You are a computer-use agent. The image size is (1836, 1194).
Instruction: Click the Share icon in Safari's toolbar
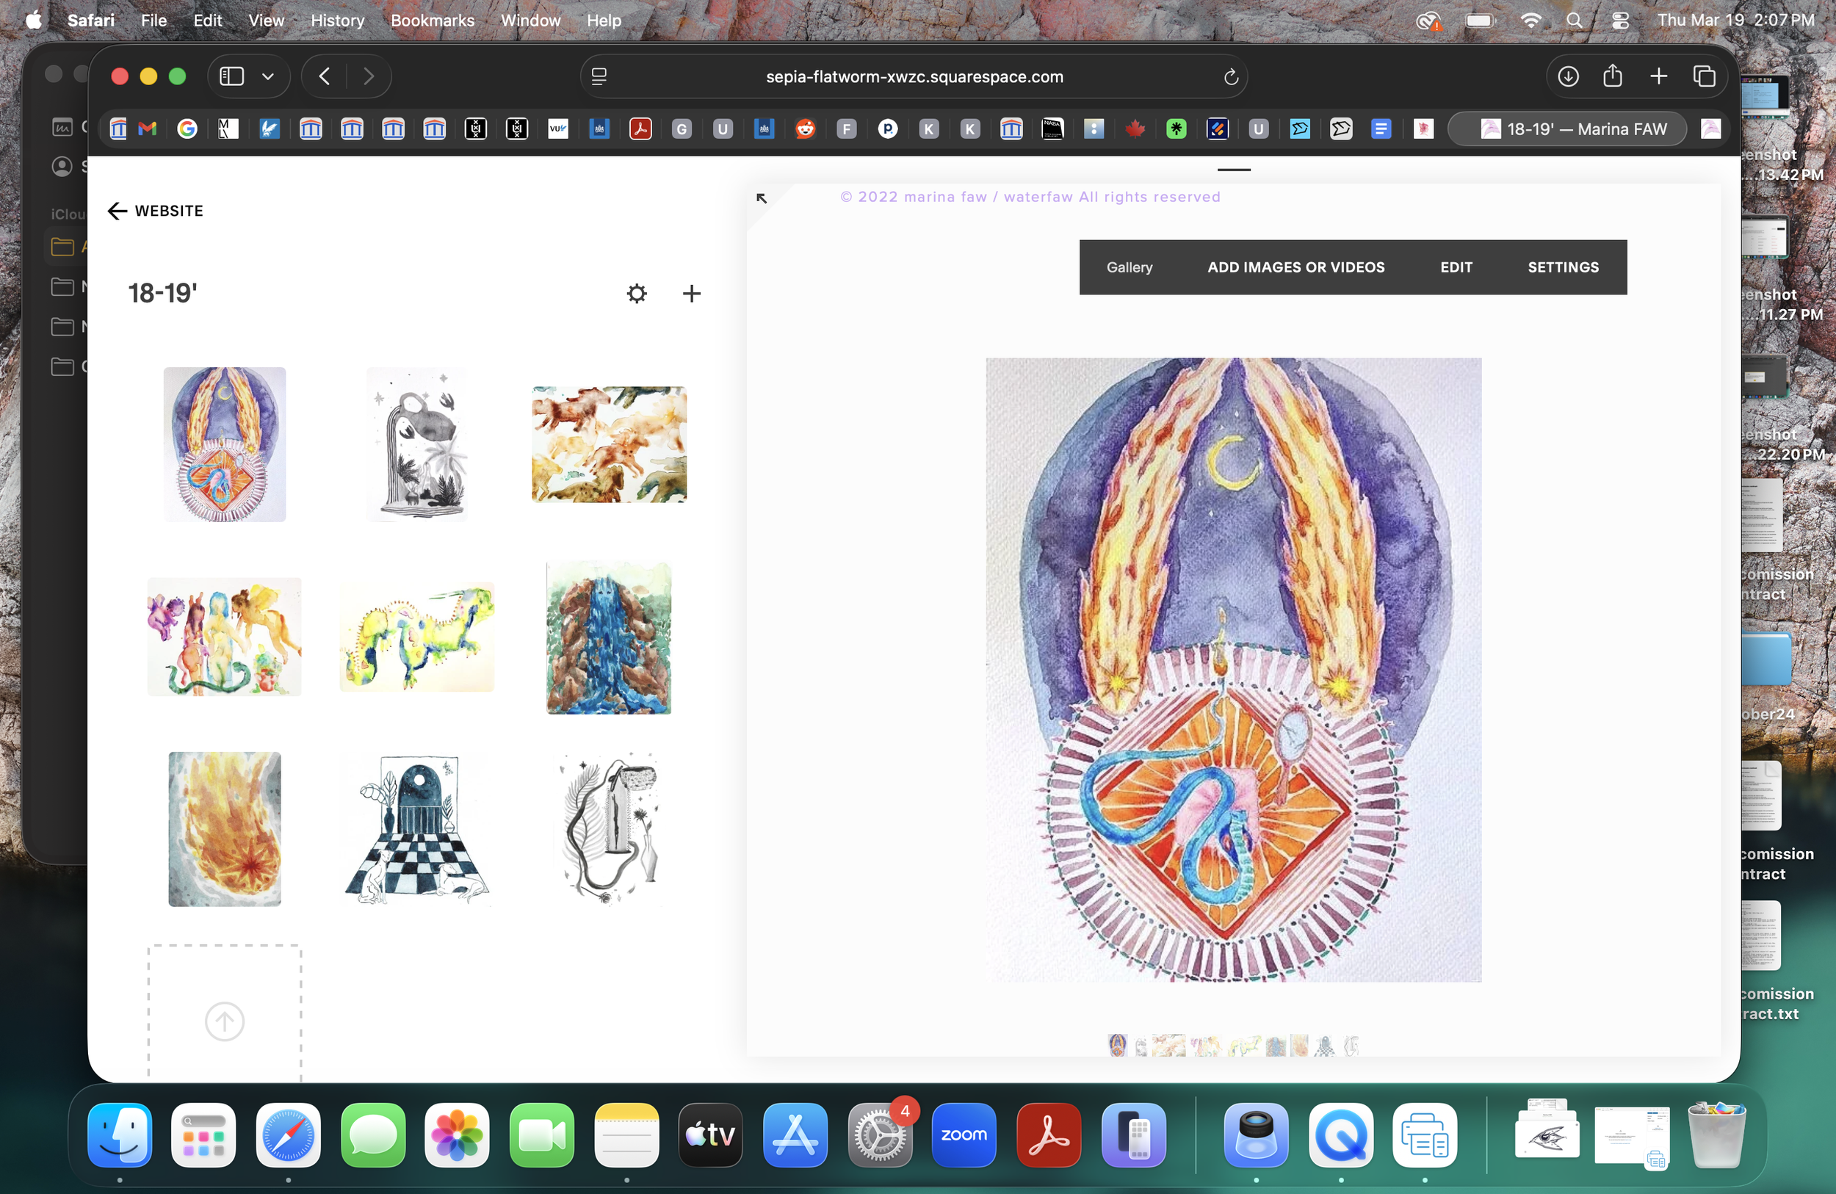point(1611,76)
